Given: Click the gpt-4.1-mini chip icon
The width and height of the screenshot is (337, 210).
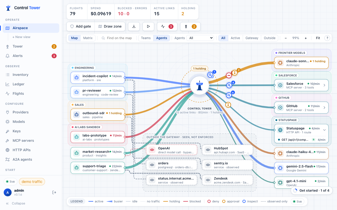Looking at the screenshot, I should [280, 182].
